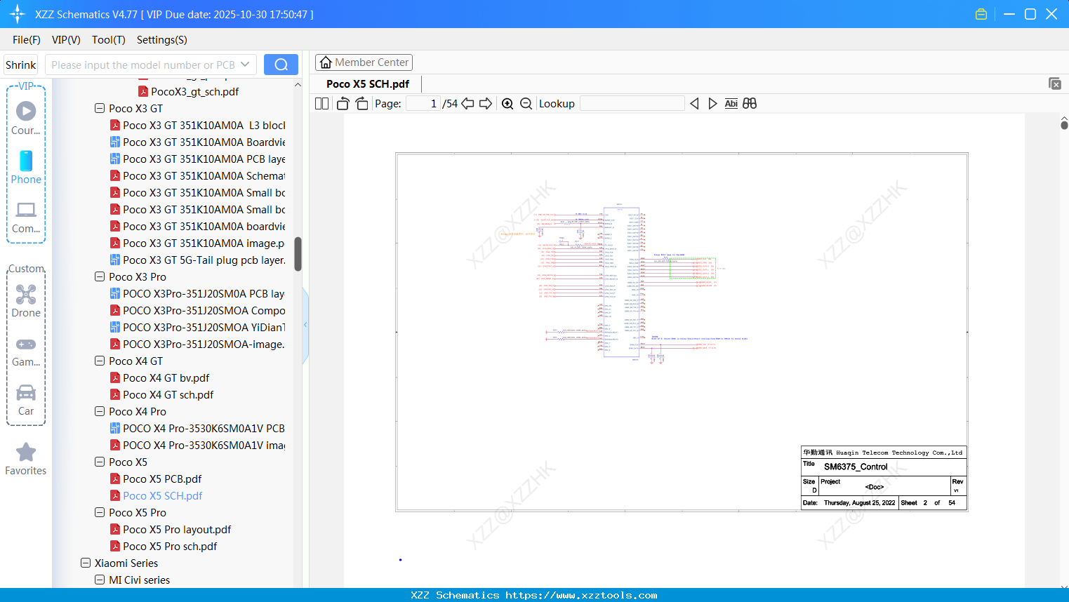Open PocoX3_gt_sch.pdf
The height and width of the screenshot is (602, 1069).
pyautogui.click(x=188, y=92)
